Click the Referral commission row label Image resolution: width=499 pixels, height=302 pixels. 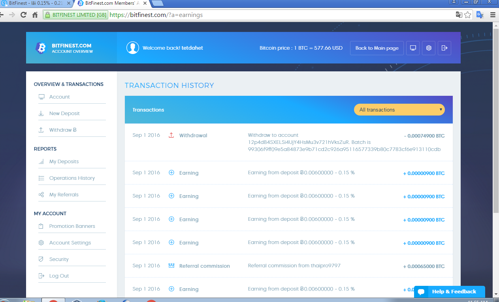pos(204,266)
